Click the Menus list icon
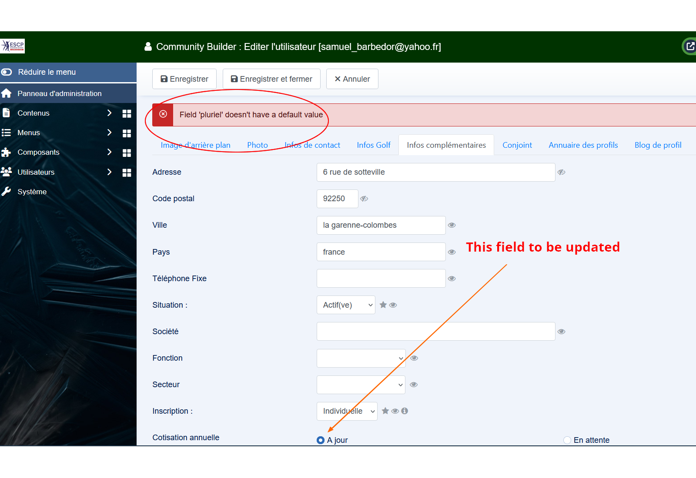Screen dimensions: 696x478 (x=6, y=133)
